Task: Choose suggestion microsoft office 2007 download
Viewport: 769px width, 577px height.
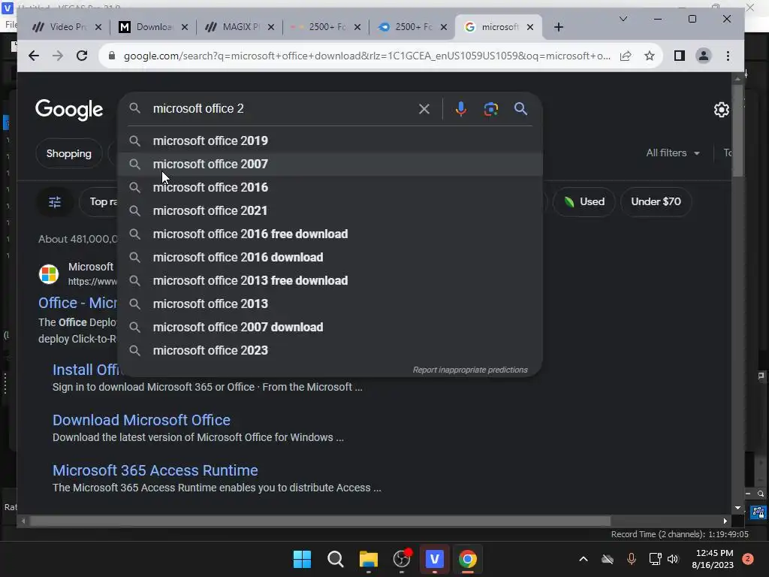Action: pyautogui.click(x=330, y=328)
